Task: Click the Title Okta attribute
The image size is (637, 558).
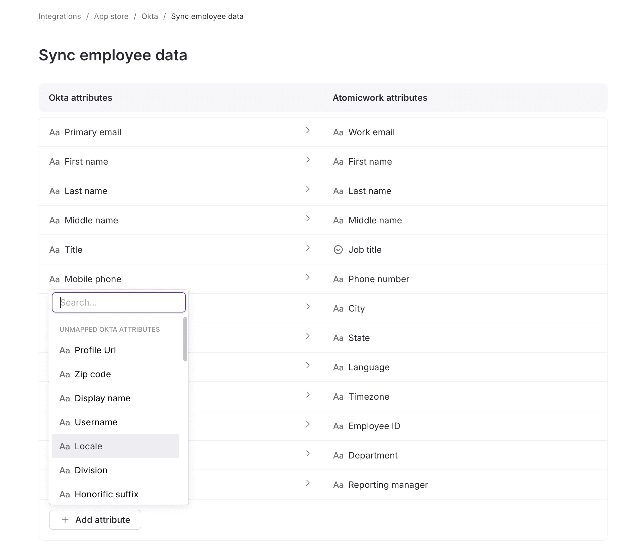Action: (73, 250)
